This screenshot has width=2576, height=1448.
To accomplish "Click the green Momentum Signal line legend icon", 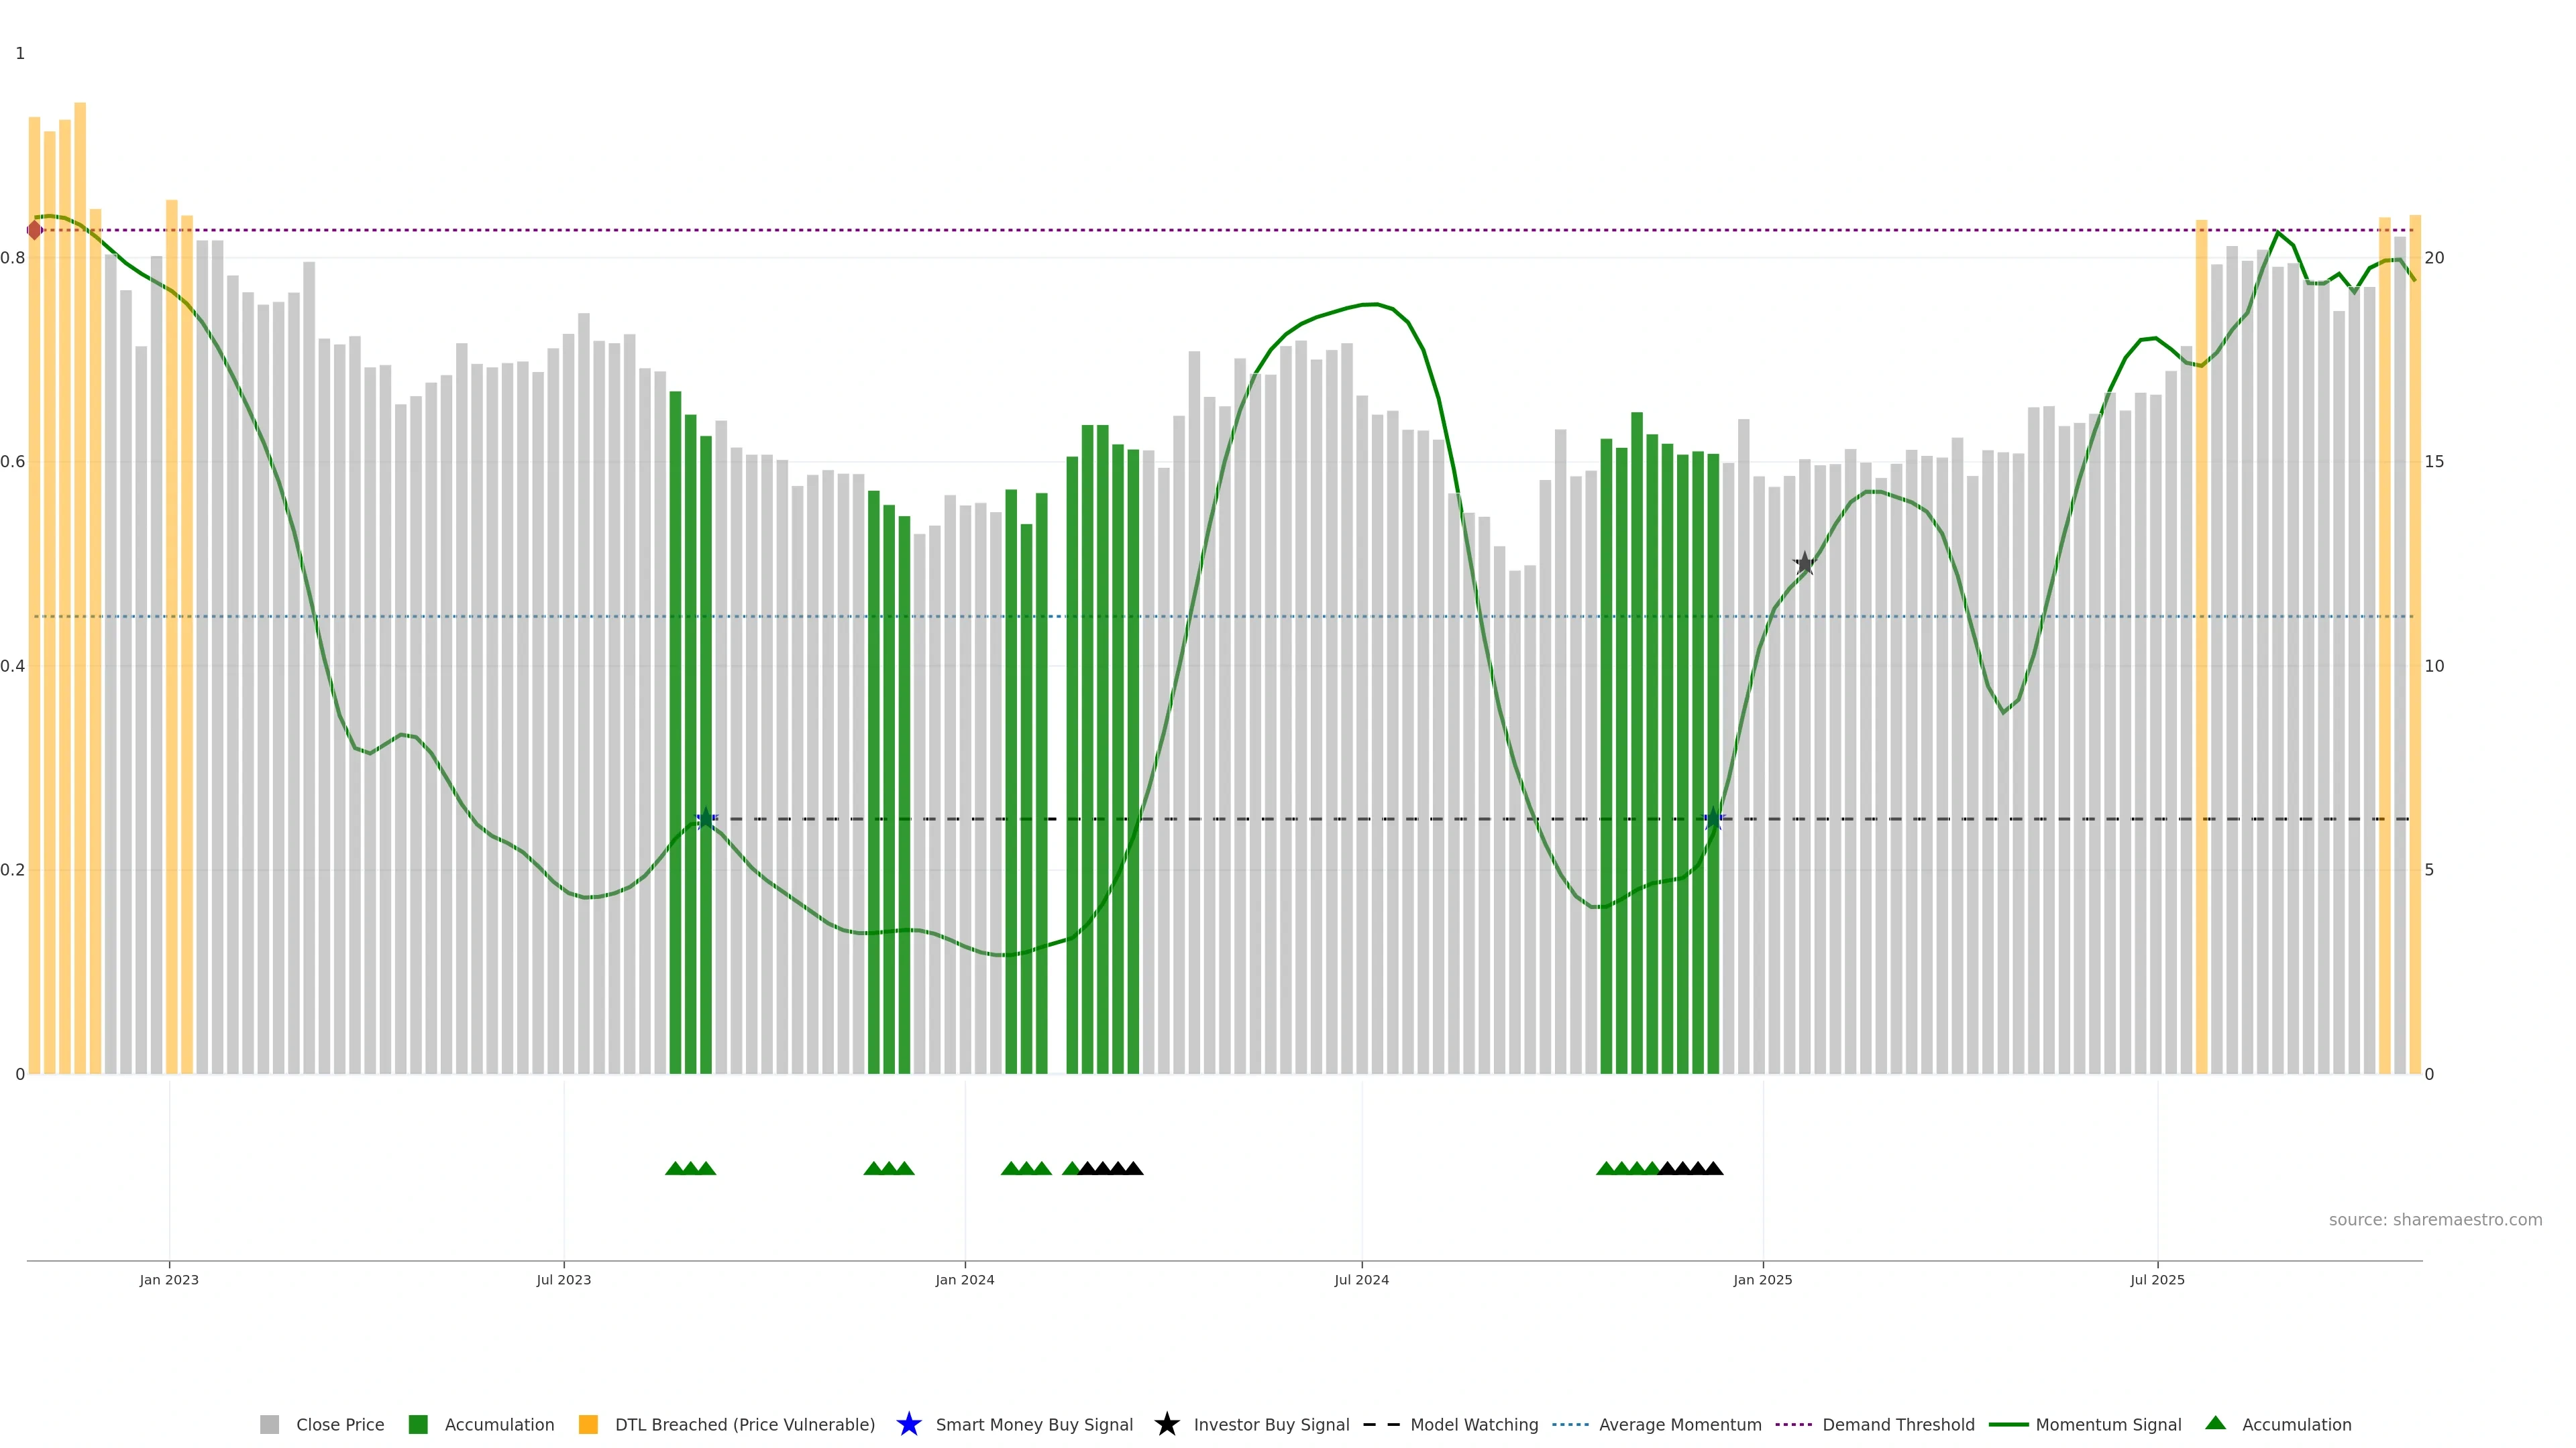I will (x=2008, y=1425).
